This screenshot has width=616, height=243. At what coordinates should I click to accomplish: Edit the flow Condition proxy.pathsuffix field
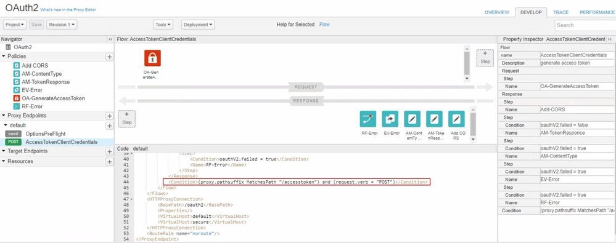pos(577,210)
